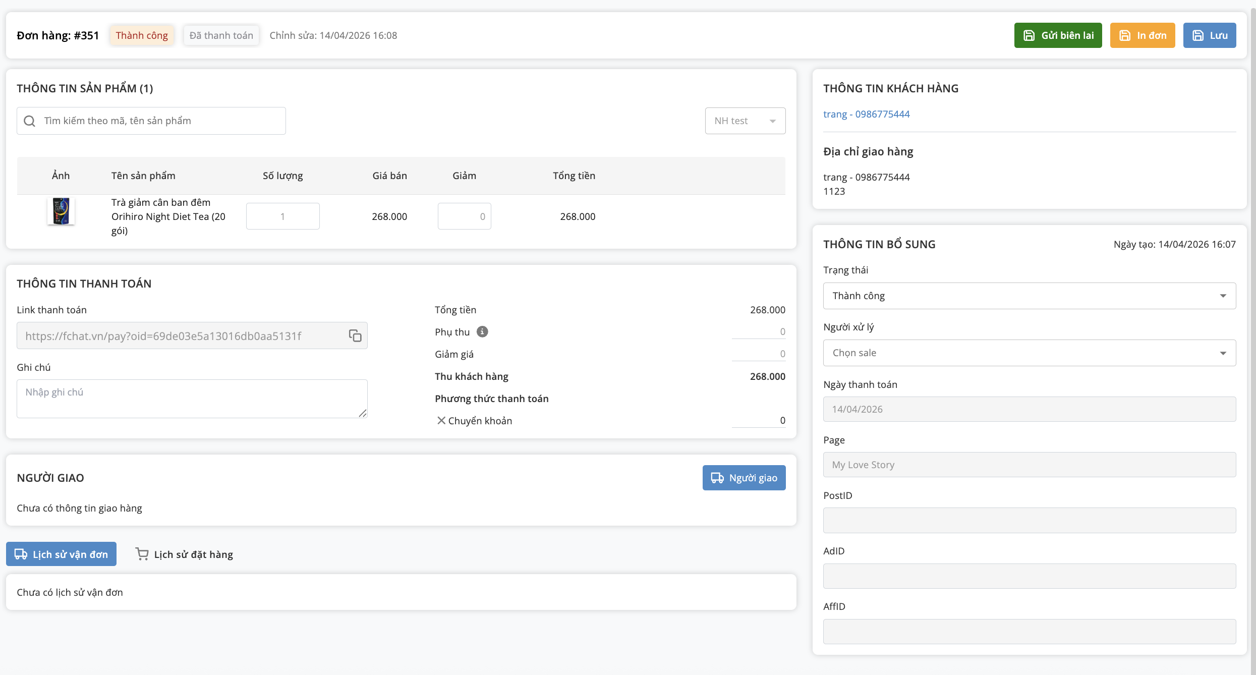The image size is (1256, 675).
Task: Open the Chọn sale handler dropdown
Action: (x=1029, y=353)
